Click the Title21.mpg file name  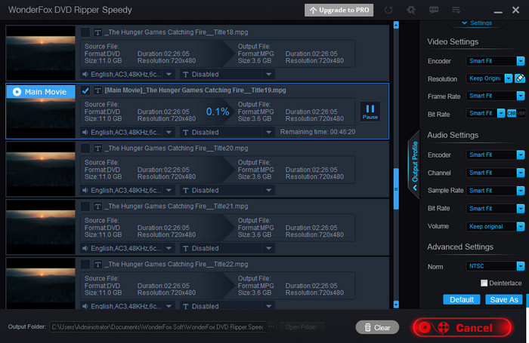click(x=176, y=207)
